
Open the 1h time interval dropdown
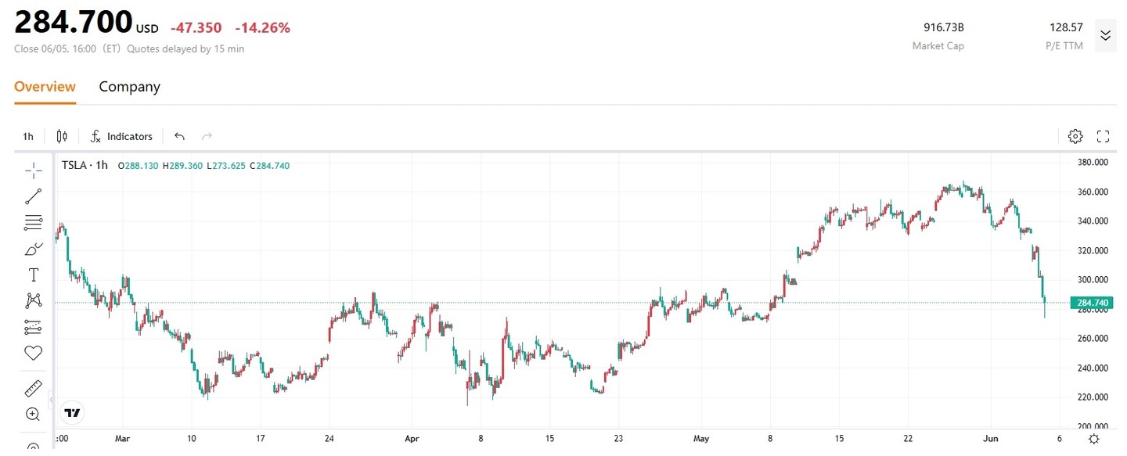(28, 136)
